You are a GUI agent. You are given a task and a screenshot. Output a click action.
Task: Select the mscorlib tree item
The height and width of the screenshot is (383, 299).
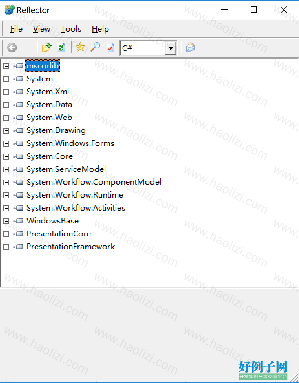pos(43,66)
